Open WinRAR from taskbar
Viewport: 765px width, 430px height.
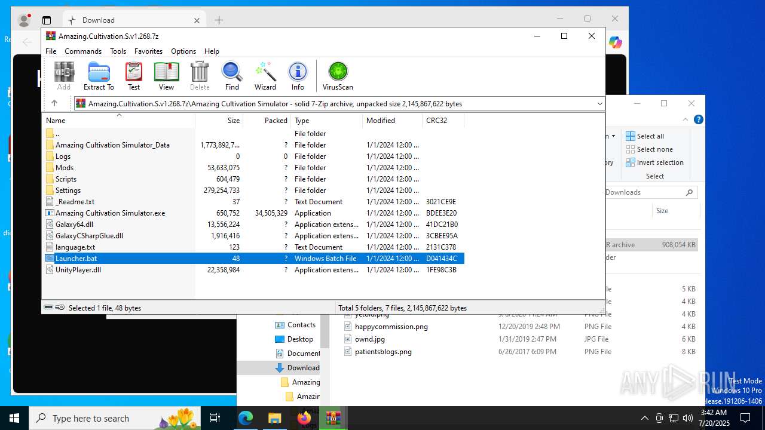[333, 418]
